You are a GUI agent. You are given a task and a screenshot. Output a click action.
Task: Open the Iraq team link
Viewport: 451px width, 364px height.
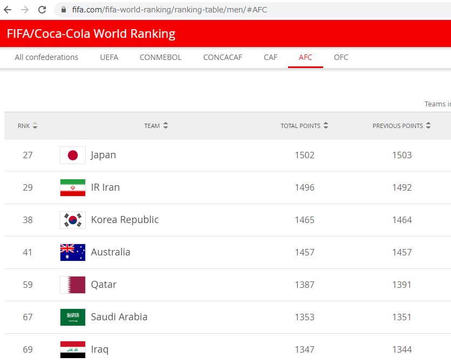pos(99,349)
